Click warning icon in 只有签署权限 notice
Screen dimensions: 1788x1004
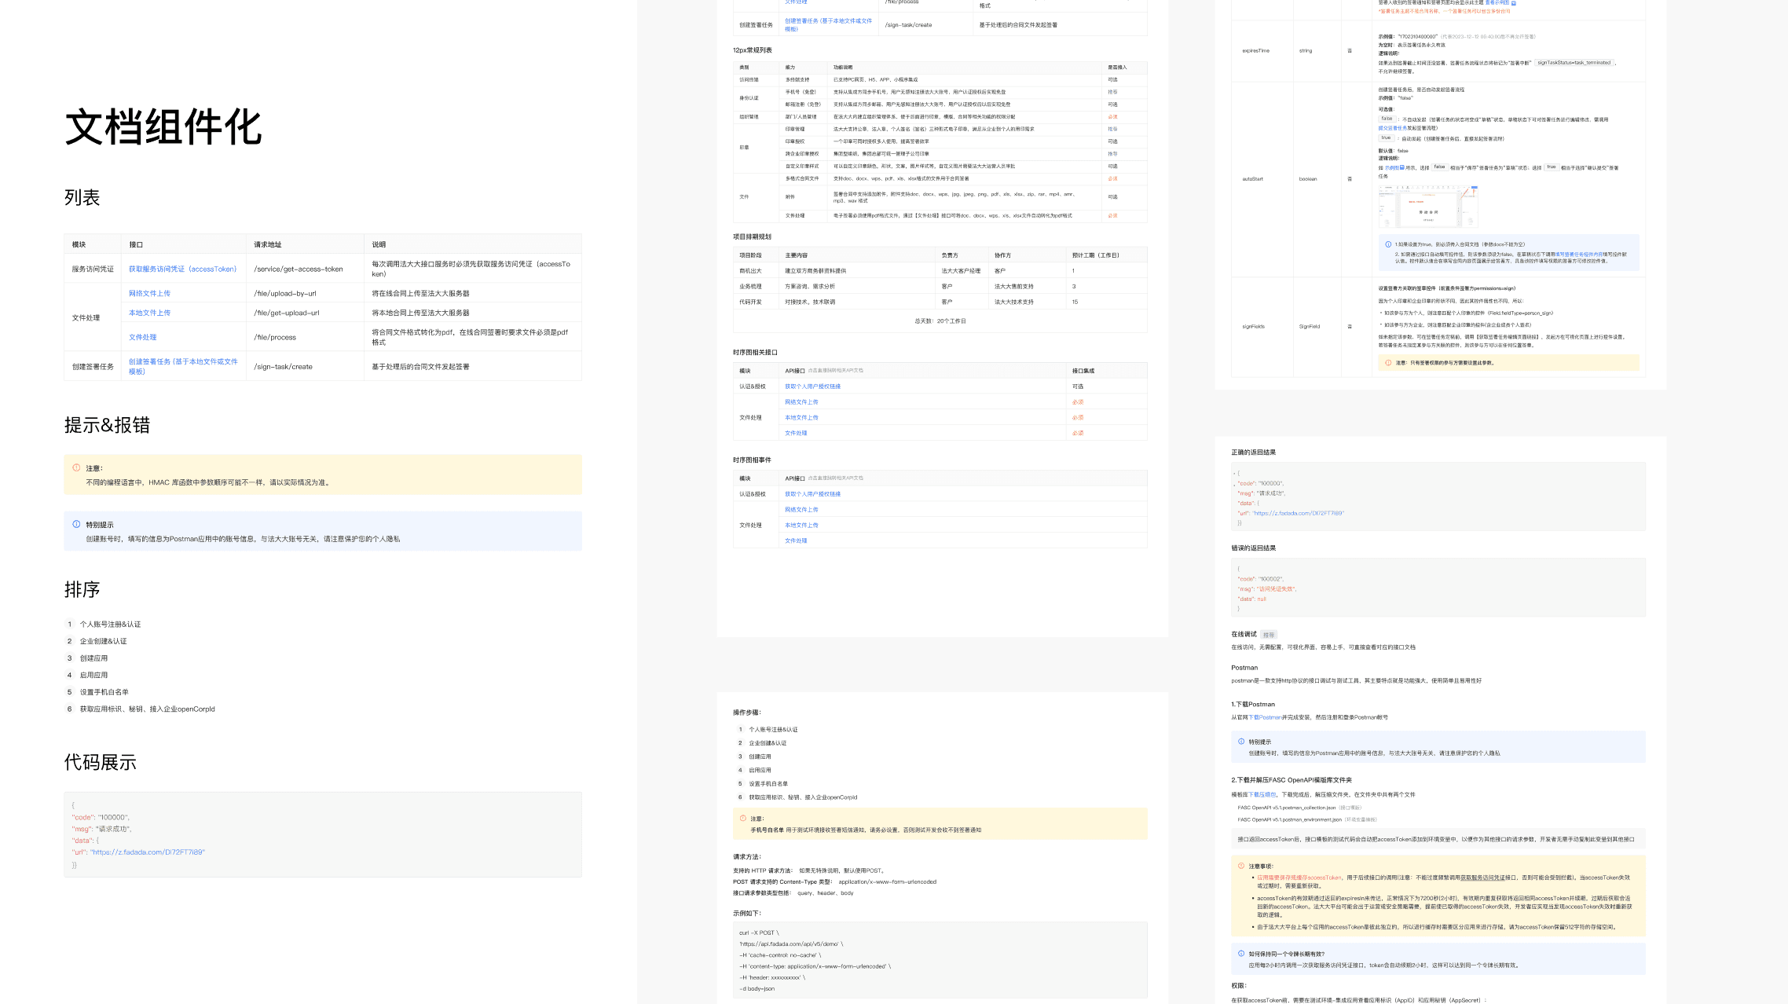pos(1388,363)
